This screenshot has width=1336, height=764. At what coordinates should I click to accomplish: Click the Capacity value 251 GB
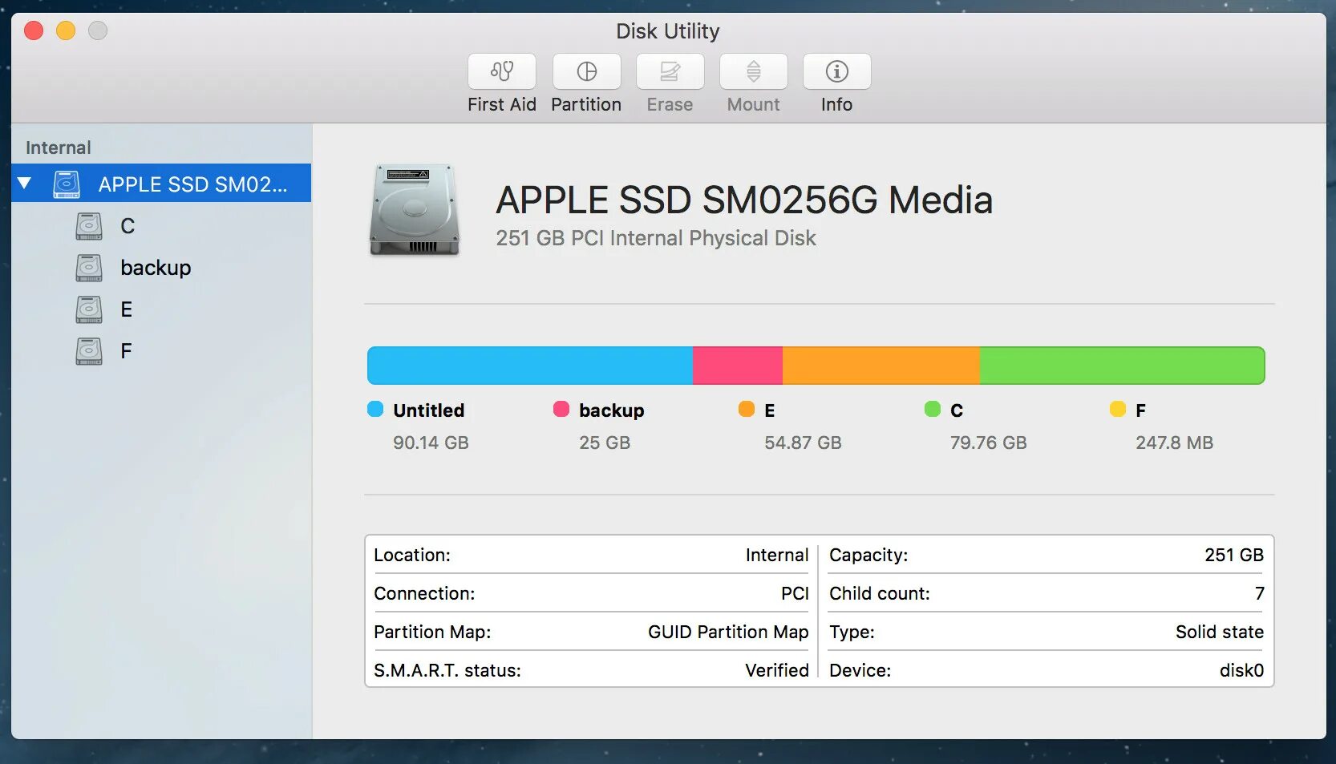1234,555
